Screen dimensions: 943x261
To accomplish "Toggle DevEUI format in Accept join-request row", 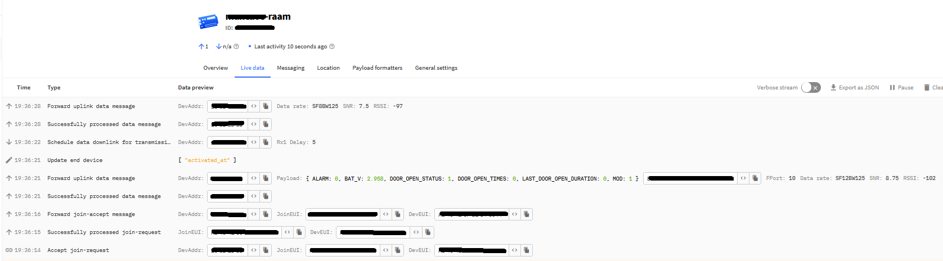I will coord(515,250).
